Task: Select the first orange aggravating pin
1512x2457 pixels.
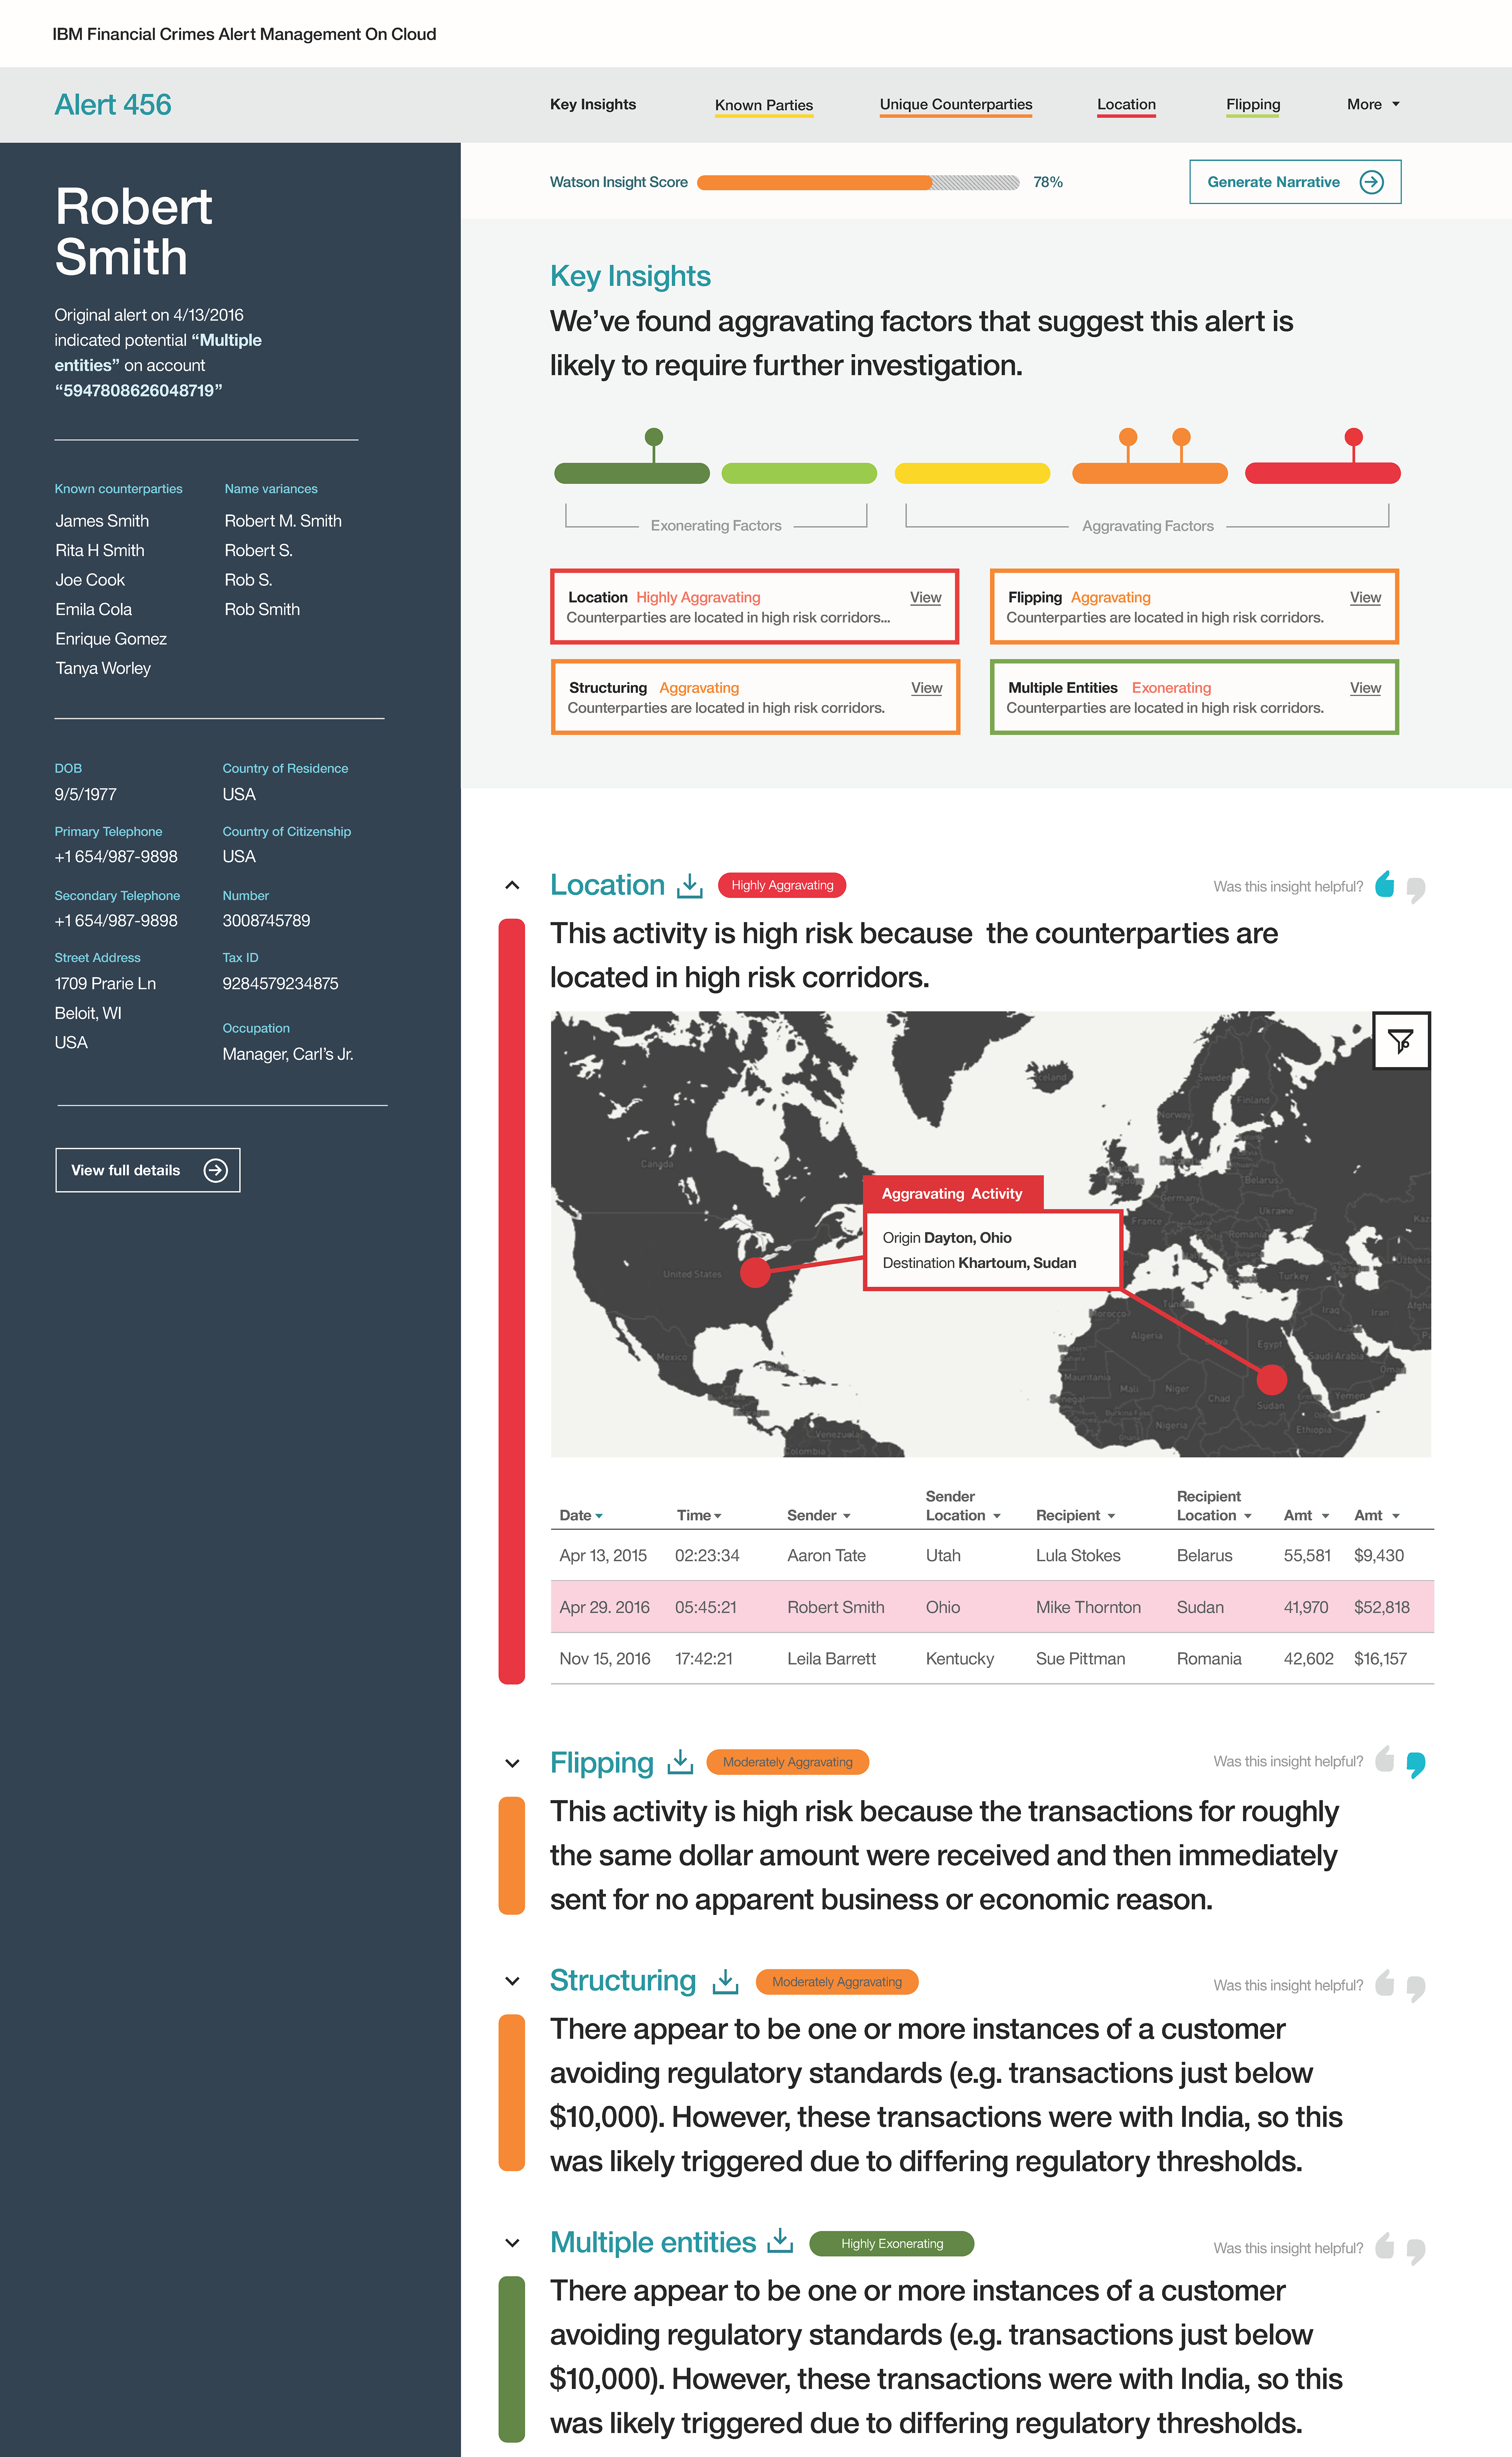Action: [1128, 437]
